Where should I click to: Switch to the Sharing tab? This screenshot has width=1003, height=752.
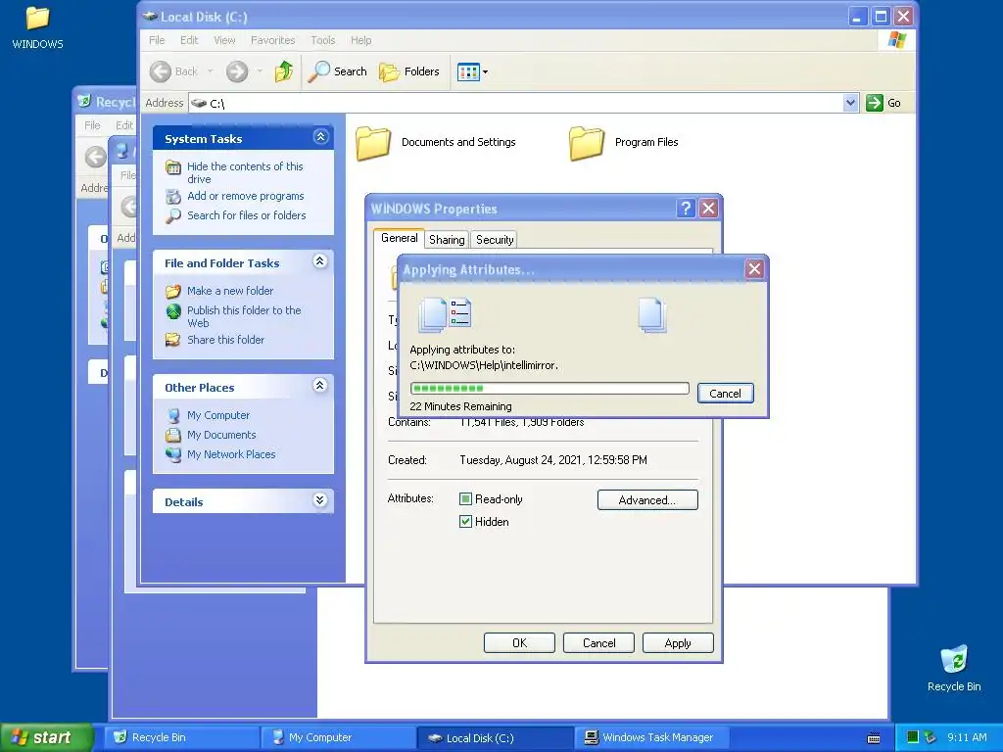click(447, 240)
